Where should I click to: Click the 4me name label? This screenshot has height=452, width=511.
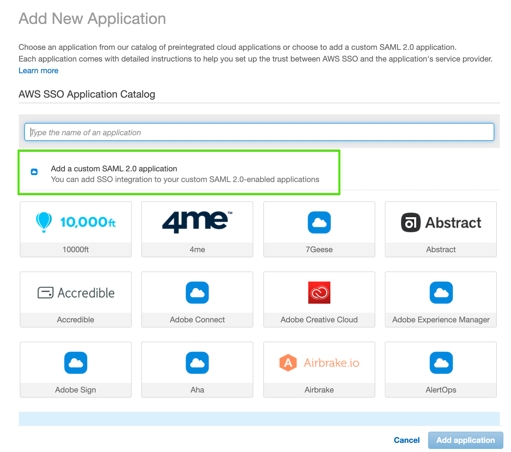[197, 249]
